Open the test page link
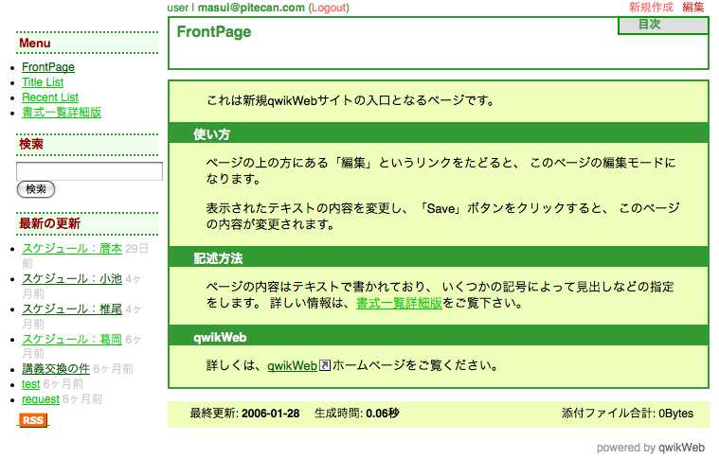Screen dimensions: 719x458 30,384
